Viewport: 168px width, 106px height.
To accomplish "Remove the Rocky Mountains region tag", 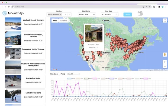I will pos(61,14).
